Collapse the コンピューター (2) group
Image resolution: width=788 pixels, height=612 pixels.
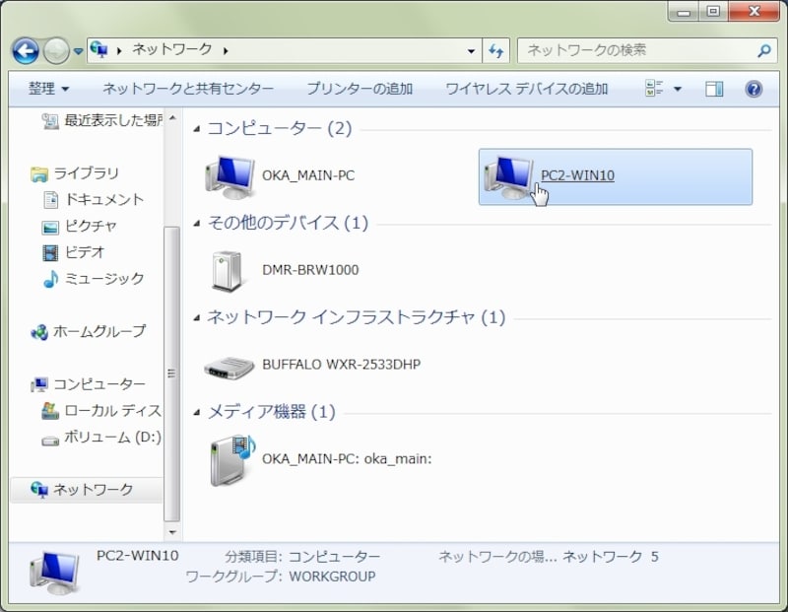click(x=197, y=129)
